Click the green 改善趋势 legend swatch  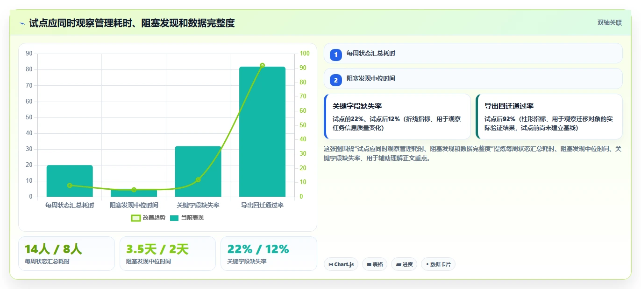click(136, 218)
